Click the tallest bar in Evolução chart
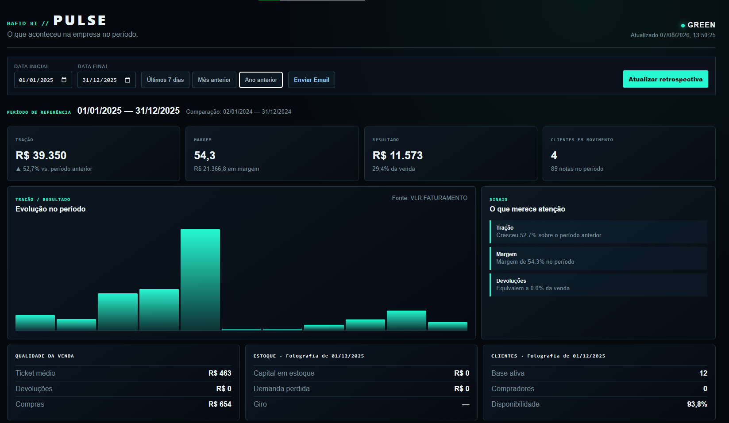Image resolution: width=729 pixels, height=423 pixels. pyautogui.click(x=200, y=280)
